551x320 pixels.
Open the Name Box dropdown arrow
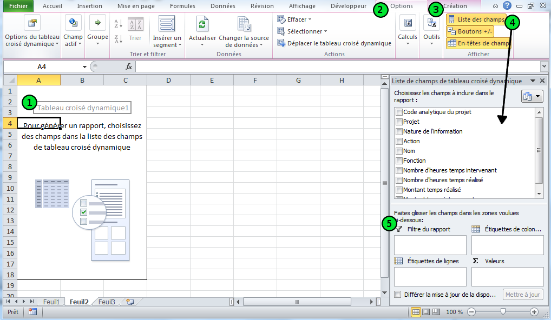click(x=84, y=66)
